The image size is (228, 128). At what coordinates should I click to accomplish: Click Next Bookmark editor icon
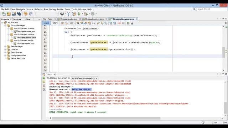coord(102,23)
